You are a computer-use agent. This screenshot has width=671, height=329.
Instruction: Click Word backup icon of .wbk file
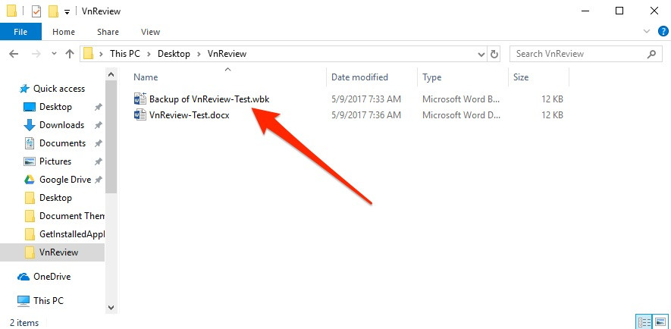pos(140,99)
